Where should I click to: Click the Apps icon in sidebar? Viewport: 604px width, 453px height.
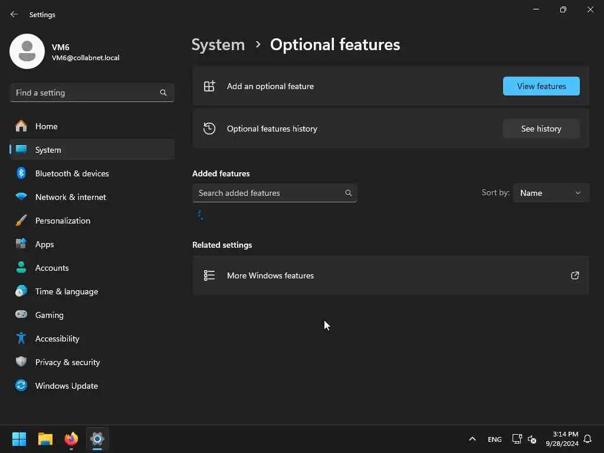click(x=21, y=244)
